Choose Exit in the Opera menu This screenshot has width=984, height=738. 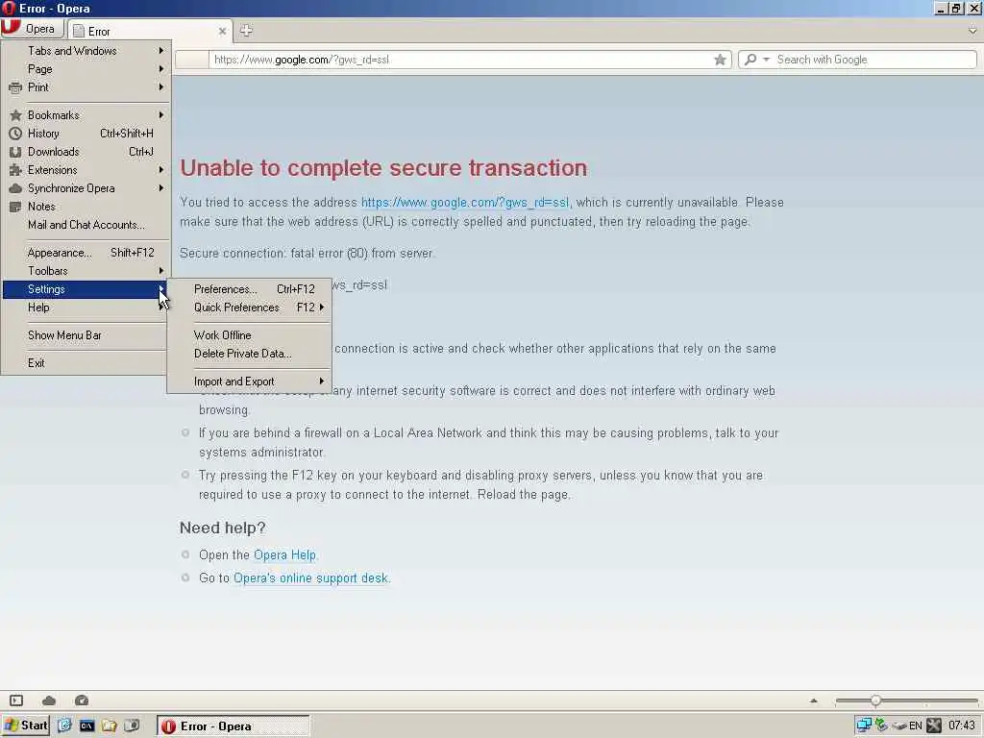(x=86, y=362)
